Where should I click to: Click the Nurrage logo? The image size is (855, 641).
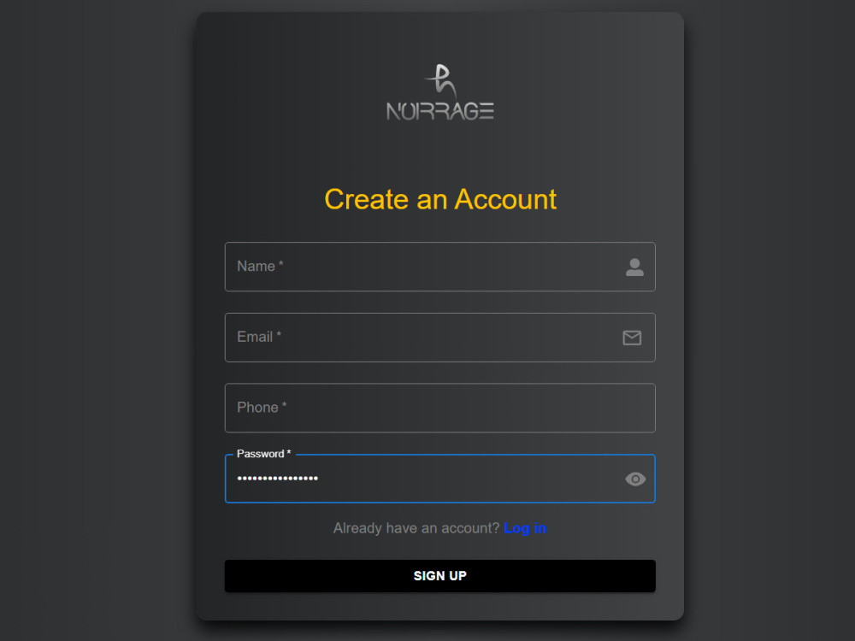tap(440, 92)
